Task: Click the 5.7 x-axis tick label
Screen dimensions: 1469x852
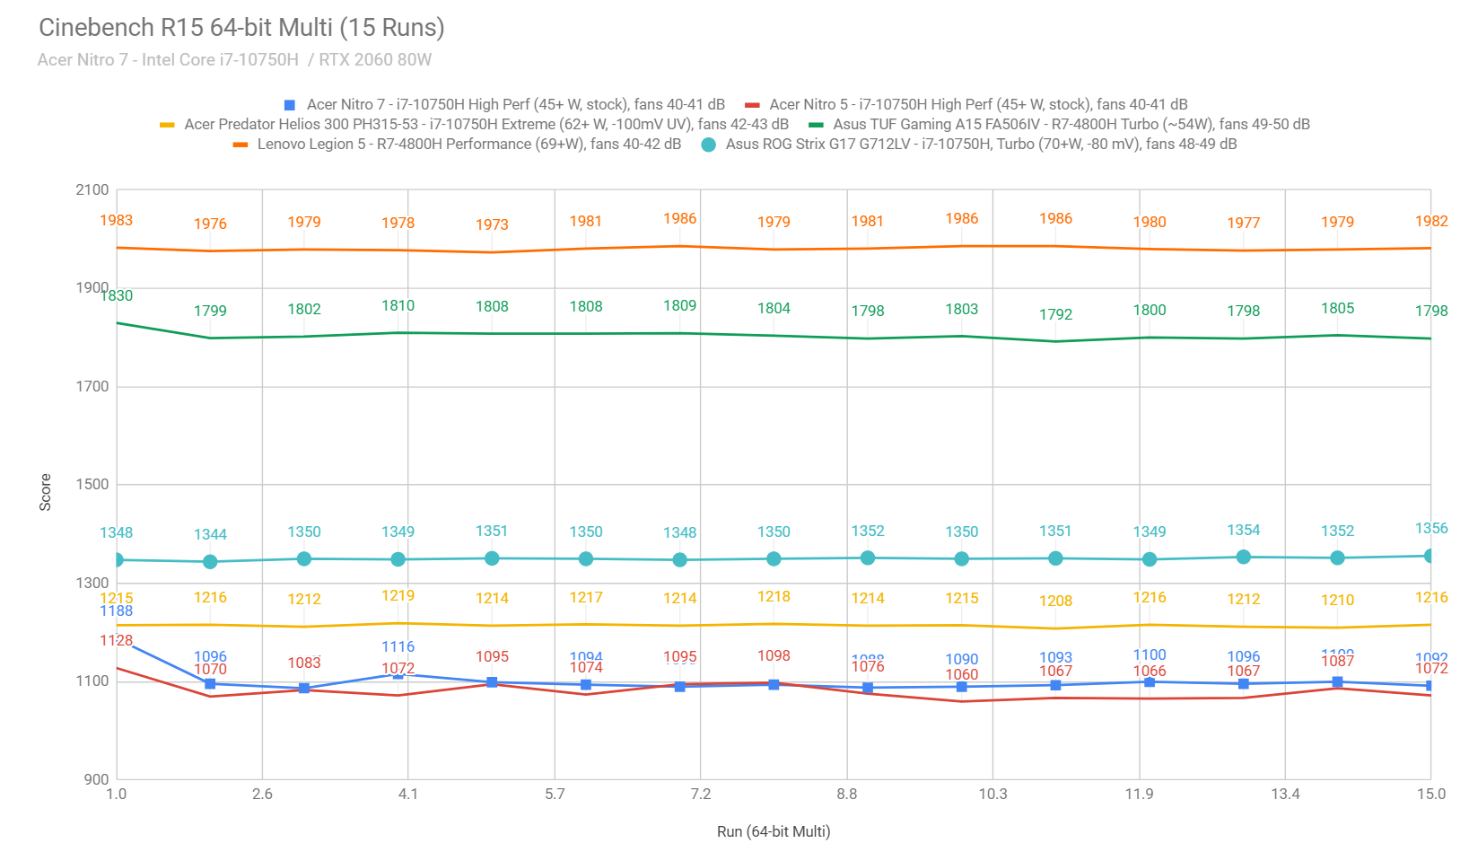Action: pos(555,795)
